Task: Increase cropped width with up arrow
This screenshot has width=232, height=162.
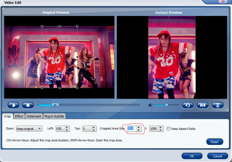Action: [x=138, y=127]
